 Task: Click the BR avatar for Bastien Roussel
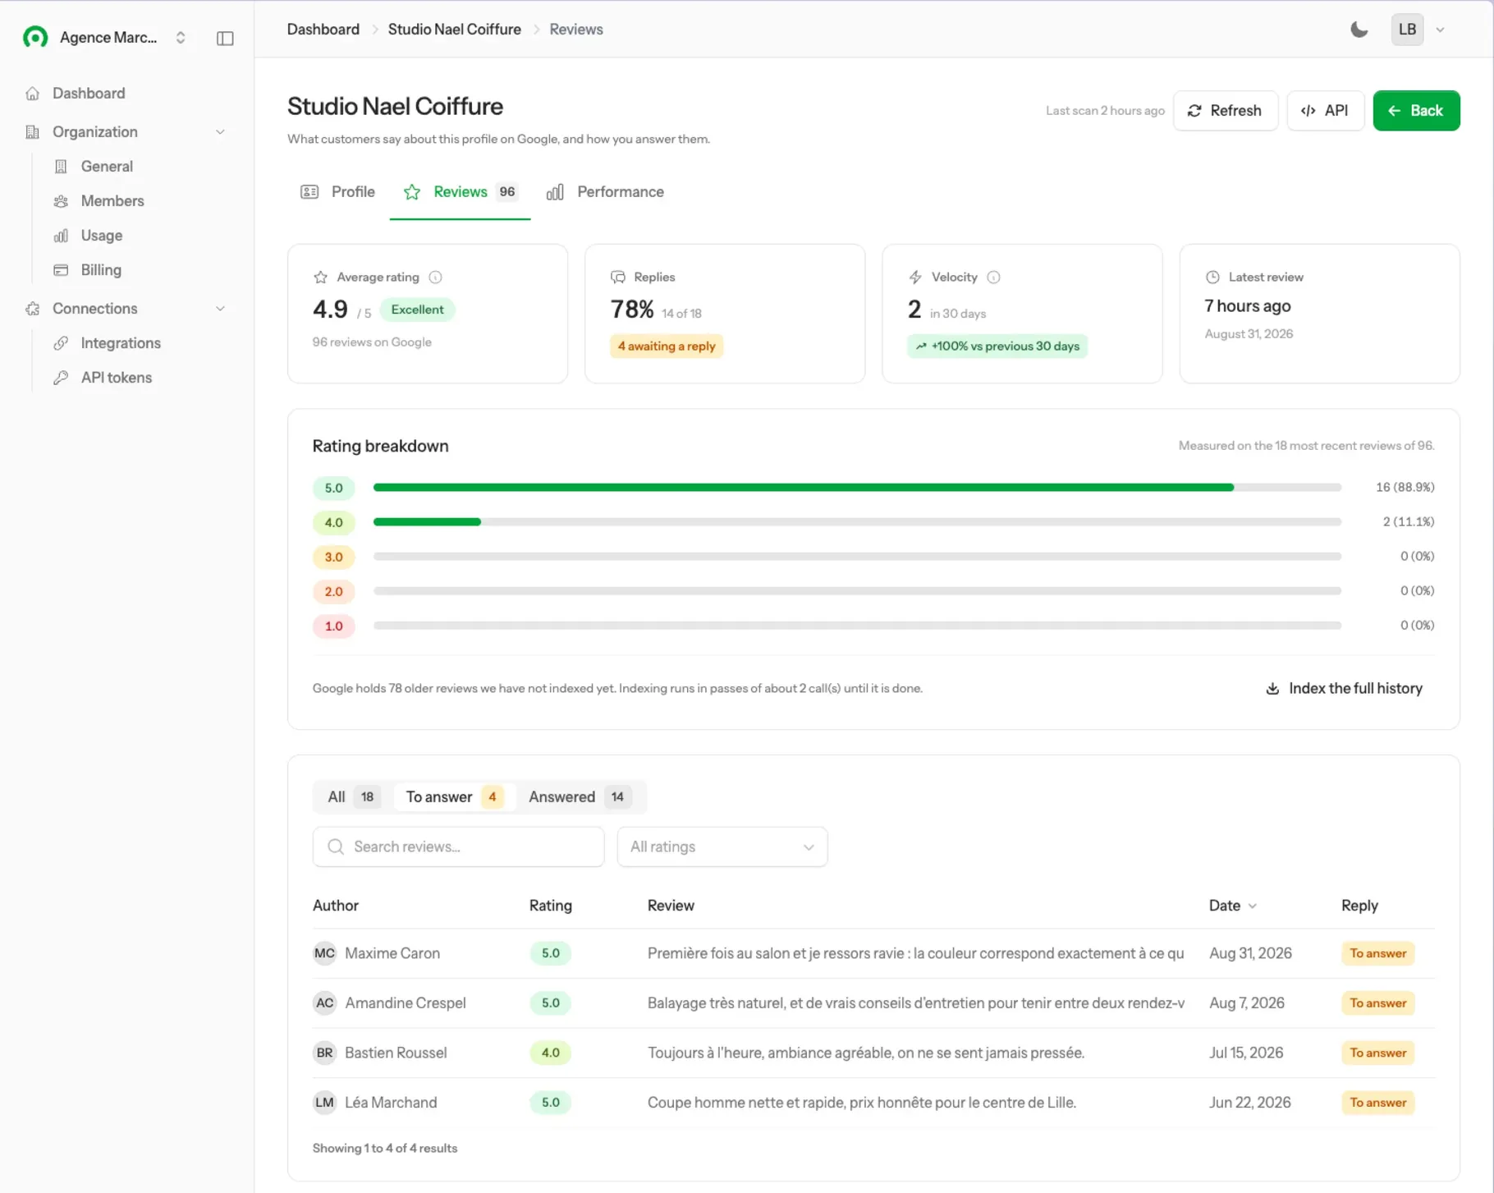[x=325, y=1053]
